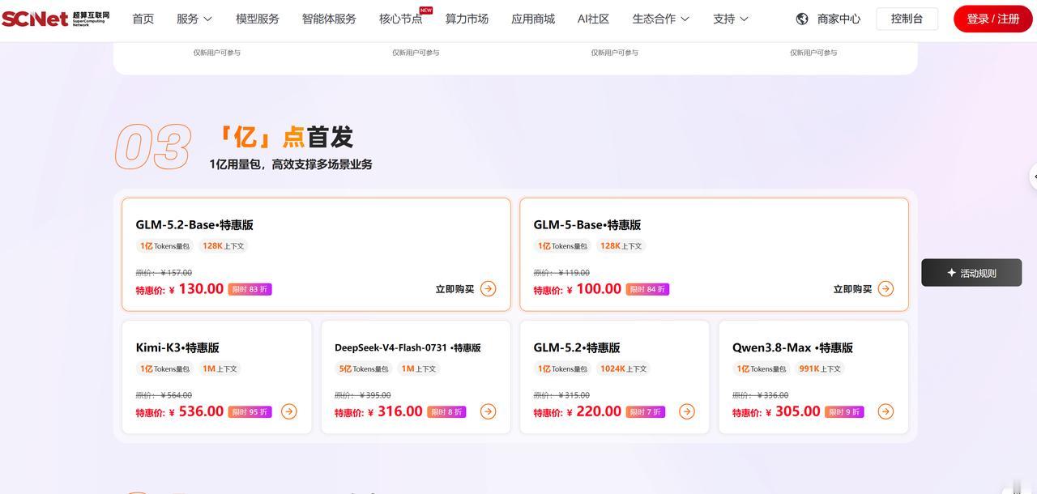This screenshot has height=494, width=1037.
Task: Click the arrow icon on GLM-5.2•特惠版 card
Action: click(x=687, y=411)
